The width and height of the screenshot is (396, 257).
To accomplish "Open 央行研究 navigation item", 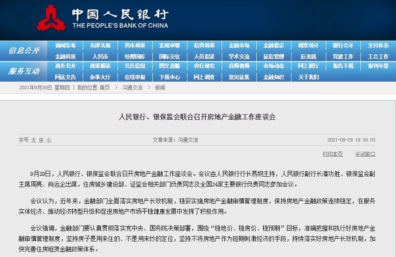I will [x=204, y=66].
